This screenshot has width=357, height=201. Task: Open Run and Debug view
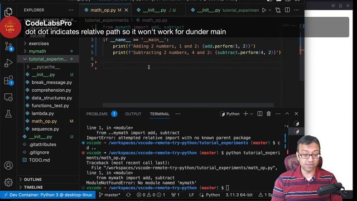(8, 63)
